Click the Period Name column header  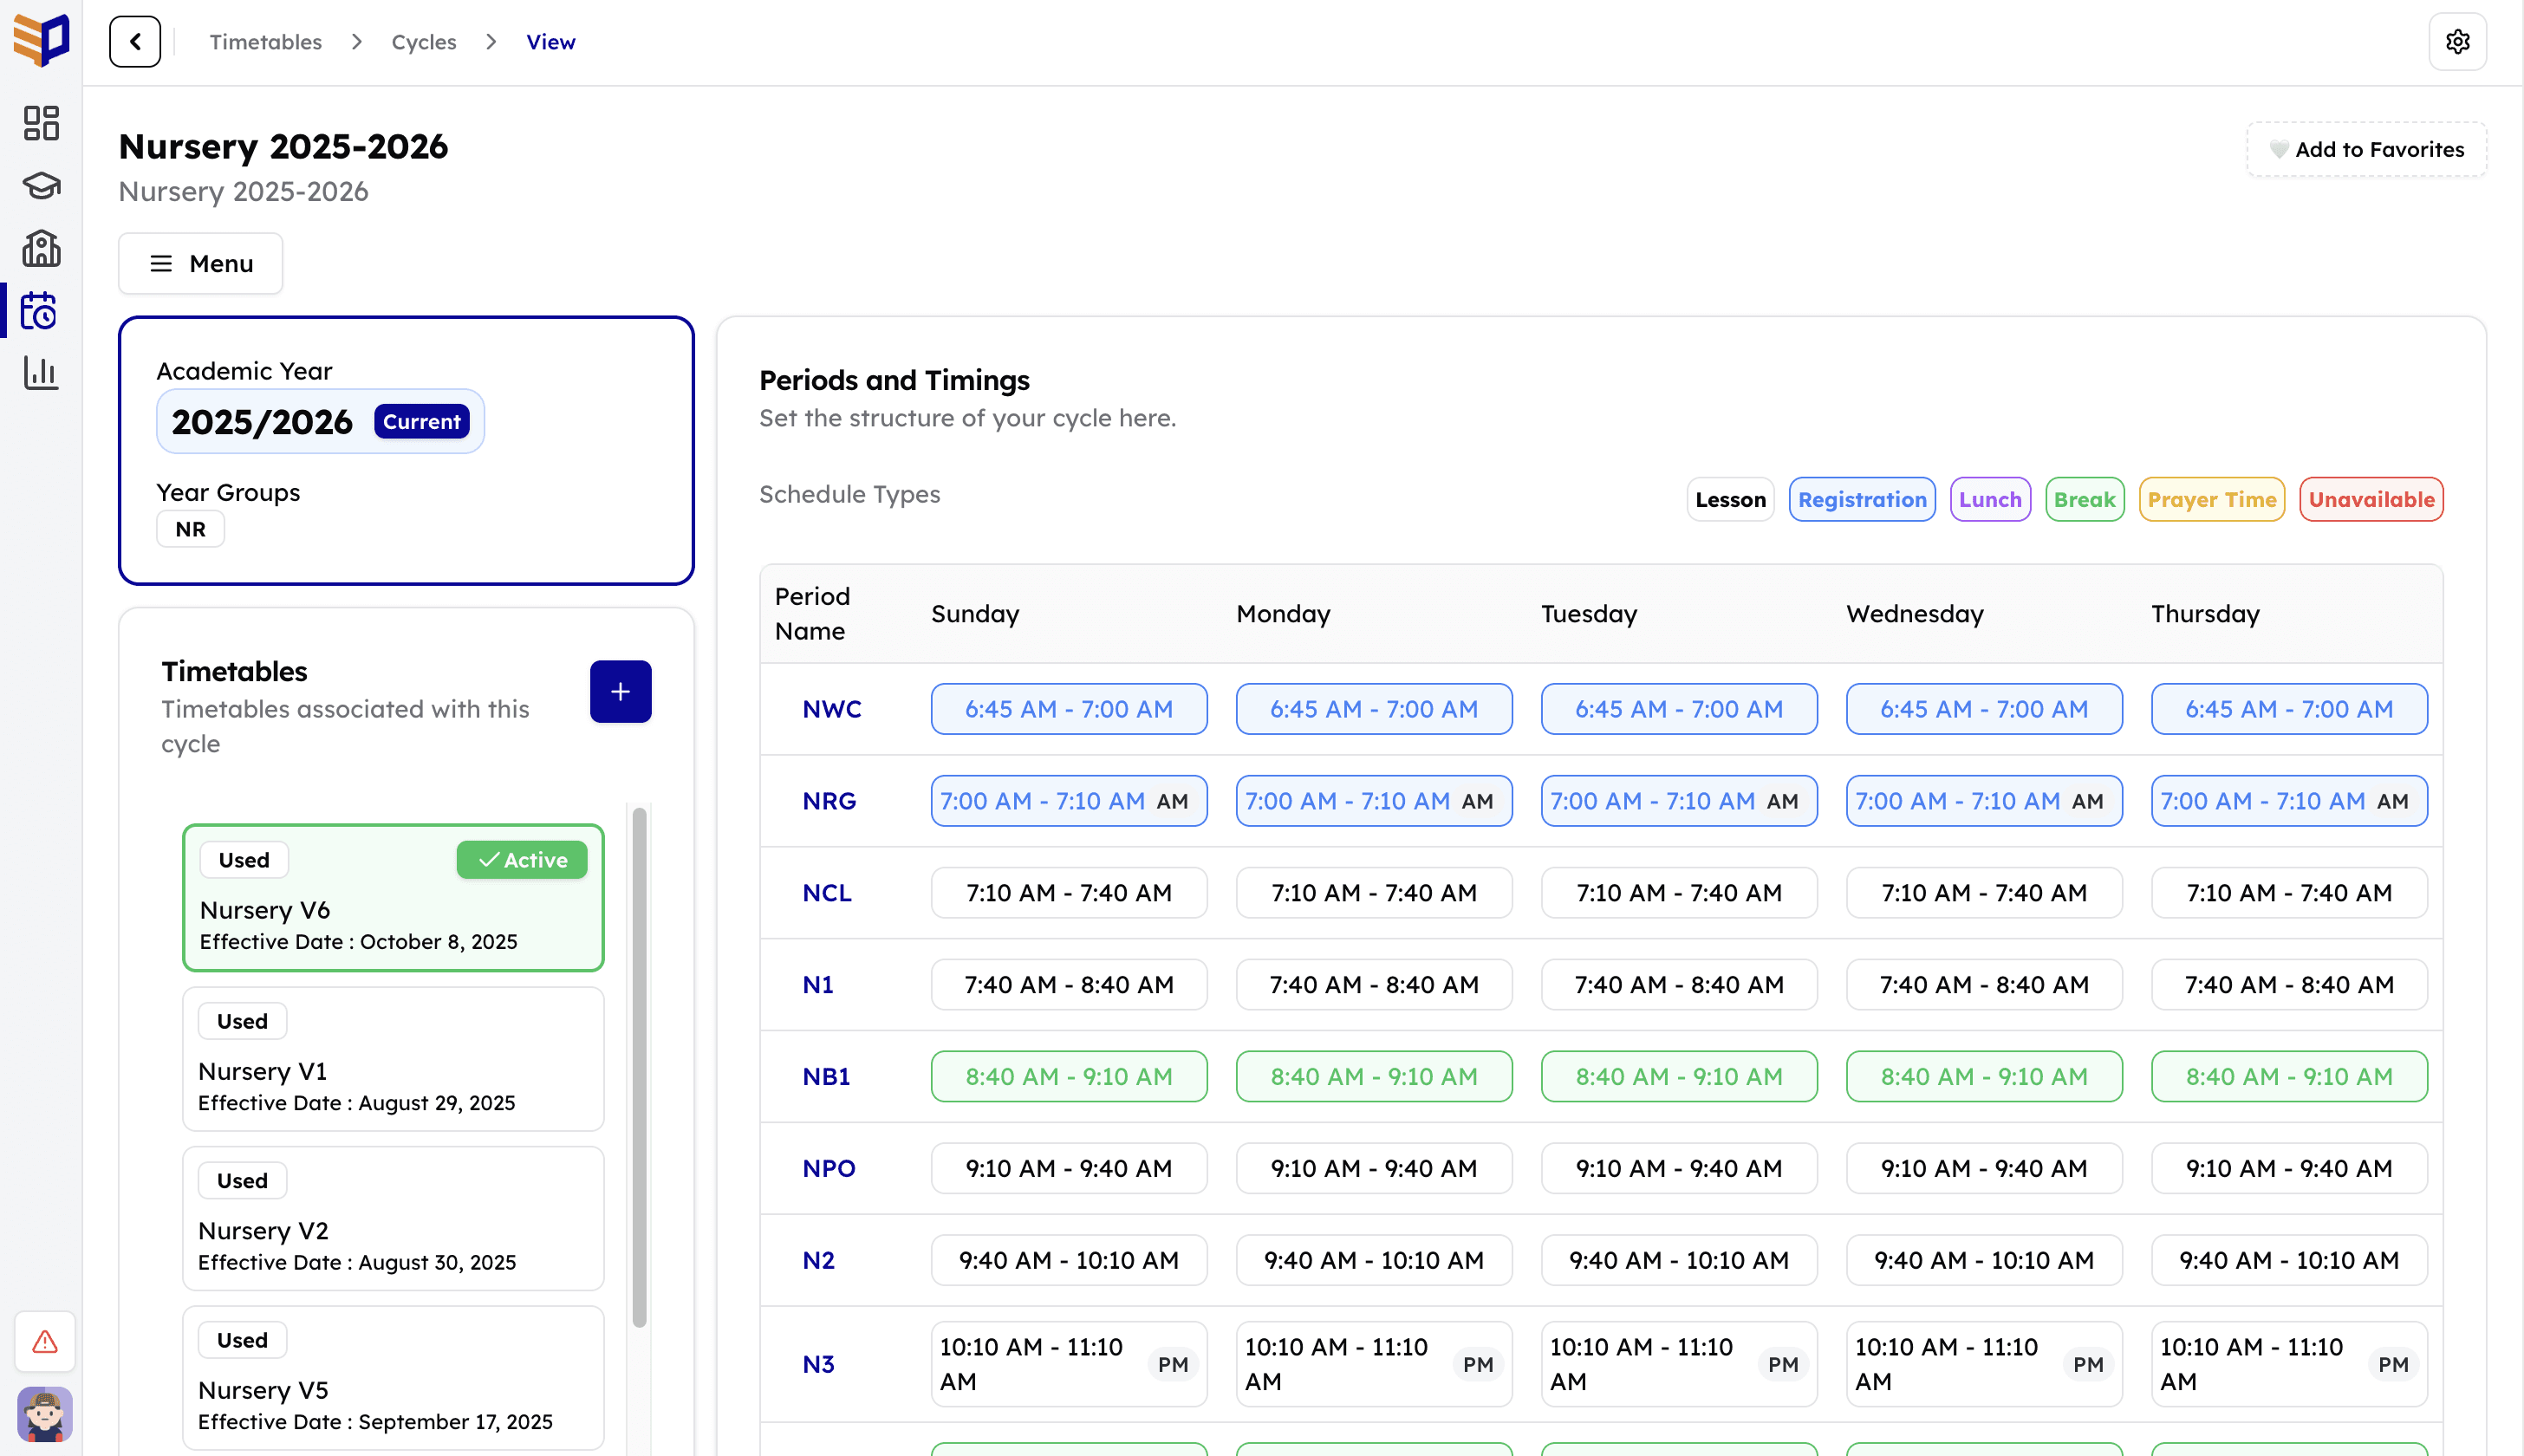(812, 614)
